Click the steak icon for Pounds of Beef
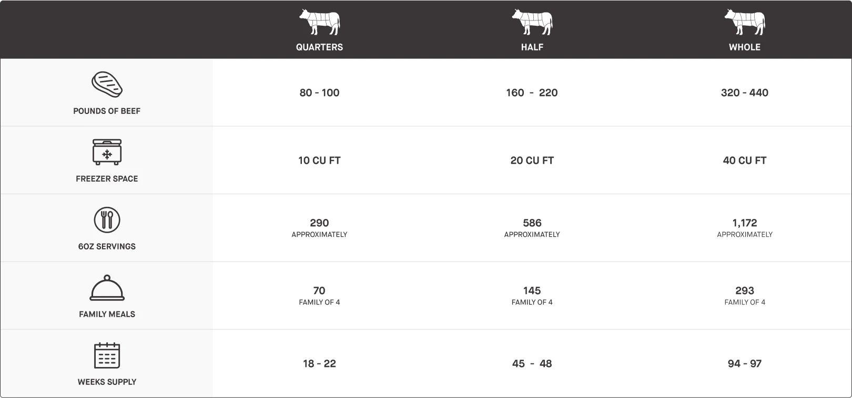The image size is (852, 398). point(107,85)
